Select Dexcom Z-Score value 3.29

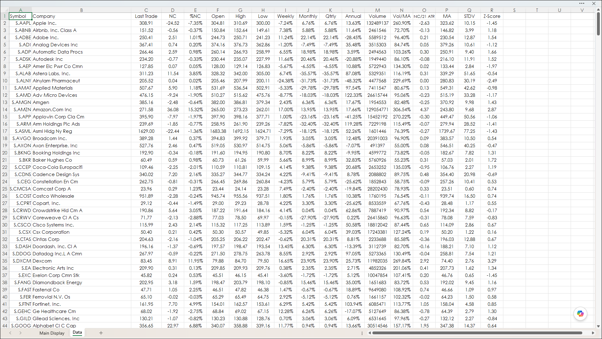(x=492, y=261)
